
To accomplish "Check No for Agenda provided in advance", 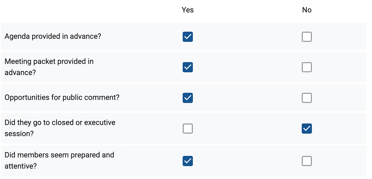I will pyautogui.click(x=307, y=37).
